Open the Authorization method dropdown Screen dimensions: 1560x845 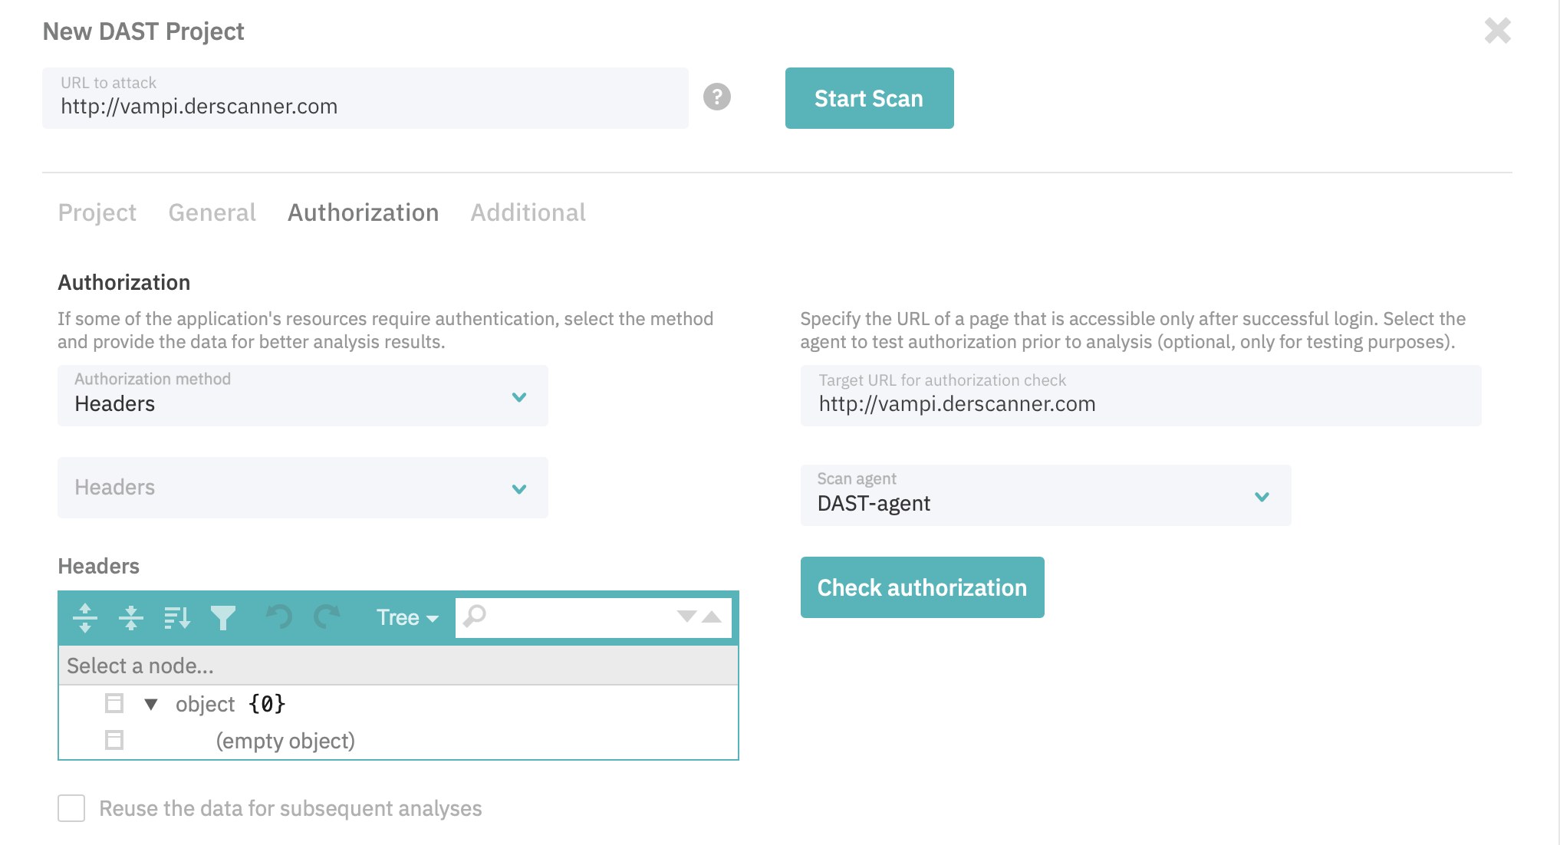pyautogui.click(x=303, y=396)
